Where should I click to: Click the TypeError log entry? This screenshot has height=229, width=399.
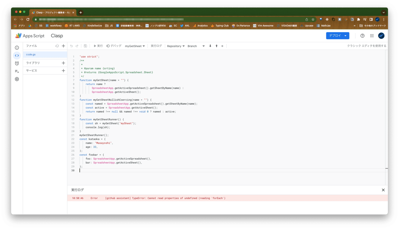[x=228, y=198]
